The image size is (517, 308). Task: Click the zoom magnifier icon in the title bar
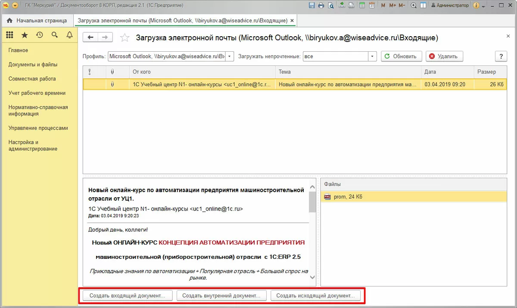click(414, 6)
